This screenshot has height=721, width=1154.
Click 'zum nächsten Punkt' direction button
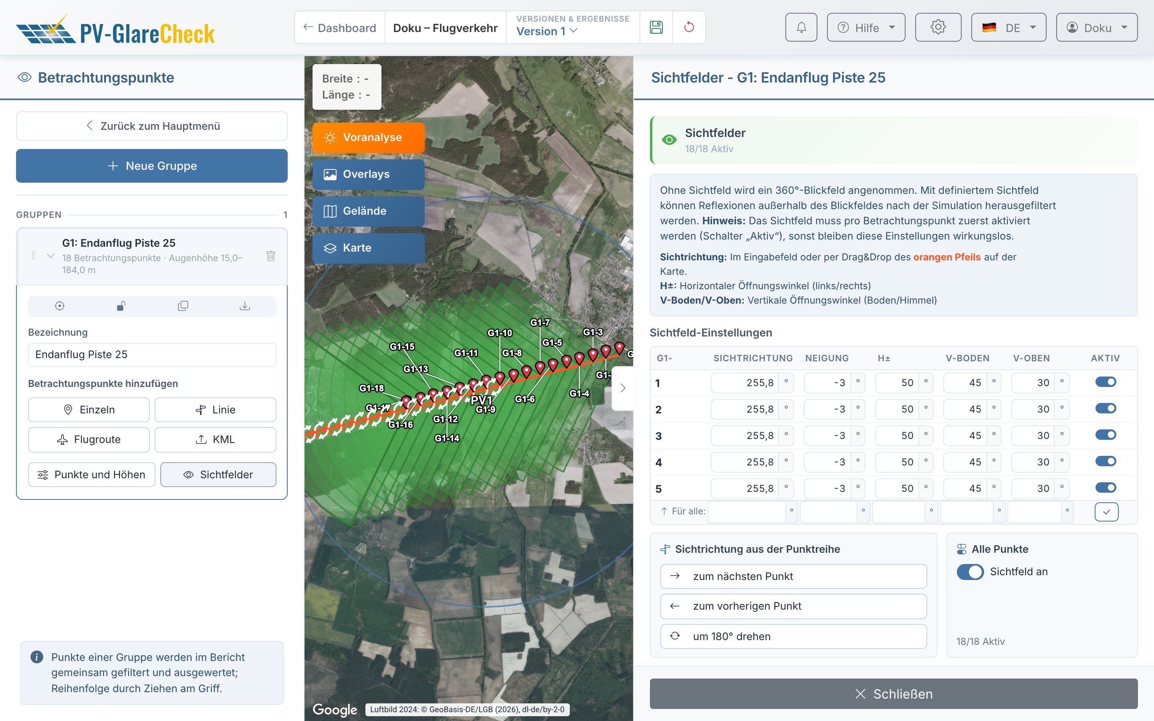793,576
